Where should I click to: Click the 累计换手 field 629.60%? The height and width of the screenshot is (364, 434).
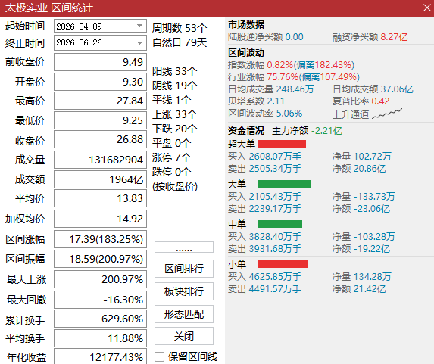pyautogui.click(x=100, y=319)
